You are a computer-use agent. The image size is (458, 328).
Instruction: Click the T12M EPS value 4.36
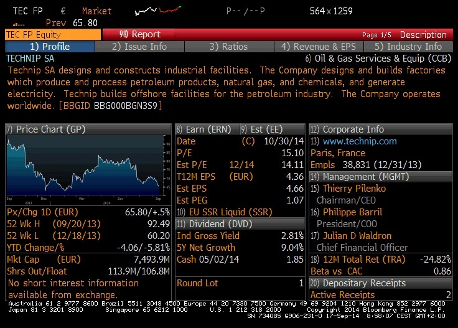295,177
